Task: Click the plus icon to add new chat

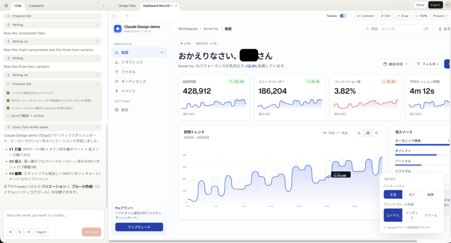Action: point(104,6)
